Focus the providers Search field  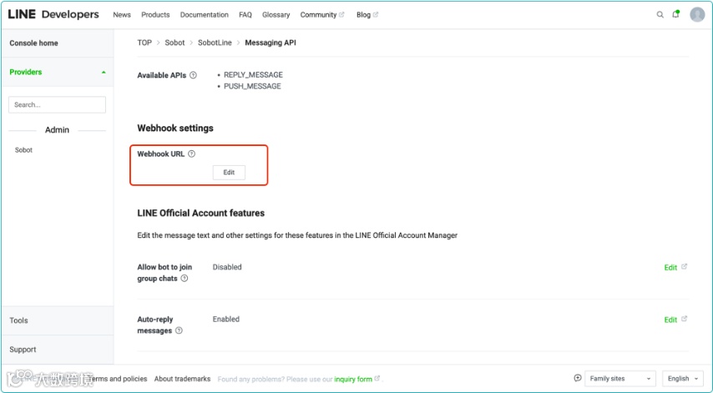58,104
